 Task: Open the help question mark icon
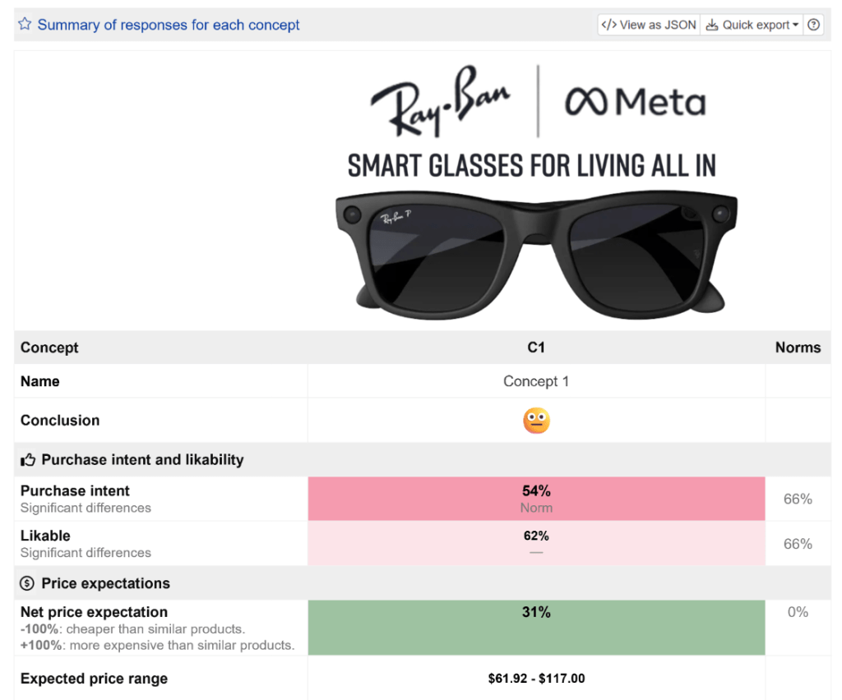pyautogui.click(x=813, y=25)
